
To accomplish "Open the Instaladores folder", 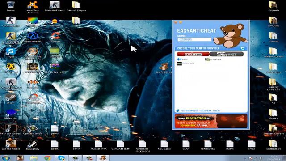I will click(273, 145).
